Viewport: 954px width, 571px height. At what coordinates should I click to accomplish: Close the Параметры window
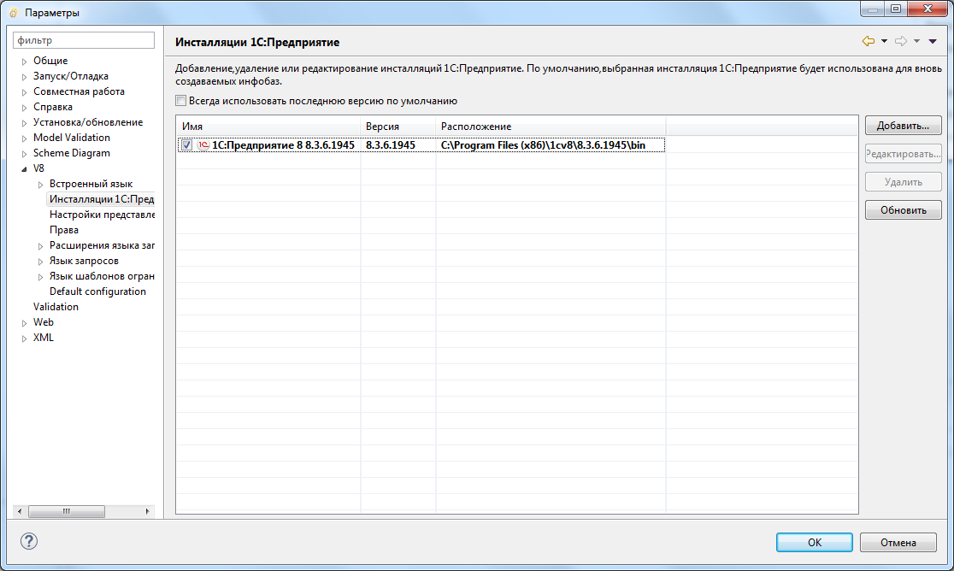coord(927,9)
